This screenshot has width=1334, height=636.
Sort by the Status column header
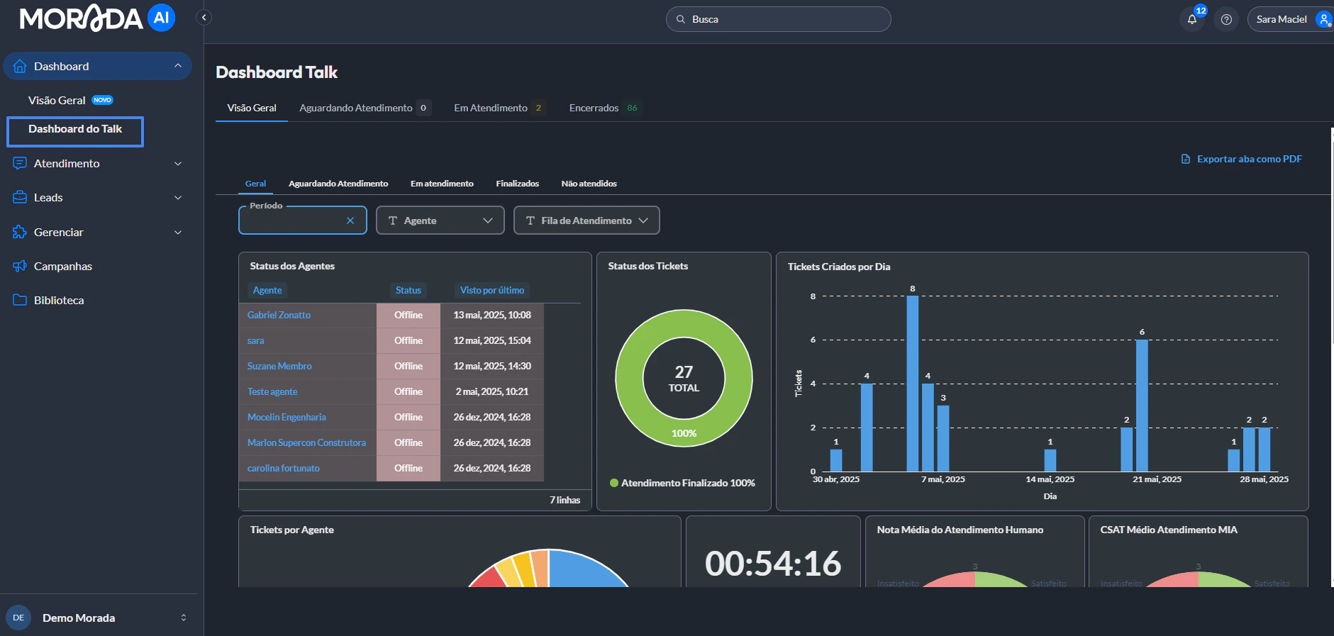click(x=408, y=290)
